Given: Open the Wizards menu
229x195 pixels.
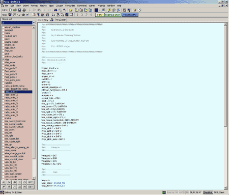Looking at the screenshot, I should (x=101, y=6).
